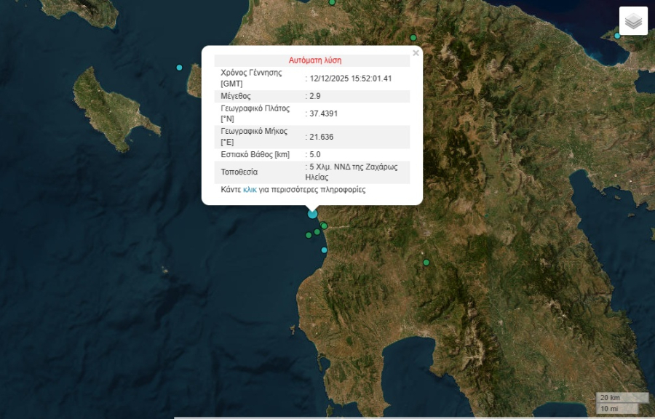Screen dimensions: 655x419
Task: Click the 10 mi scale bar
Action: 610,409
